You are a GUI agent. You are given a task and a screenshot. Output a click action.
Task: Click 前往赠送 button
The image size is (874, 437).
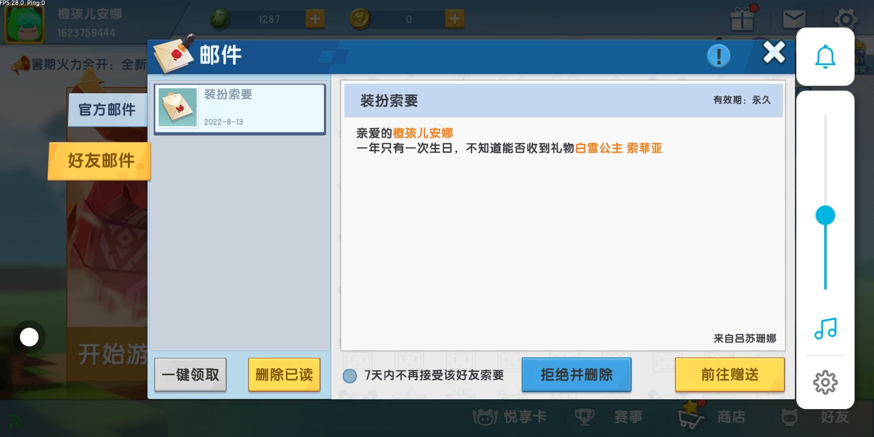(730, 375)
